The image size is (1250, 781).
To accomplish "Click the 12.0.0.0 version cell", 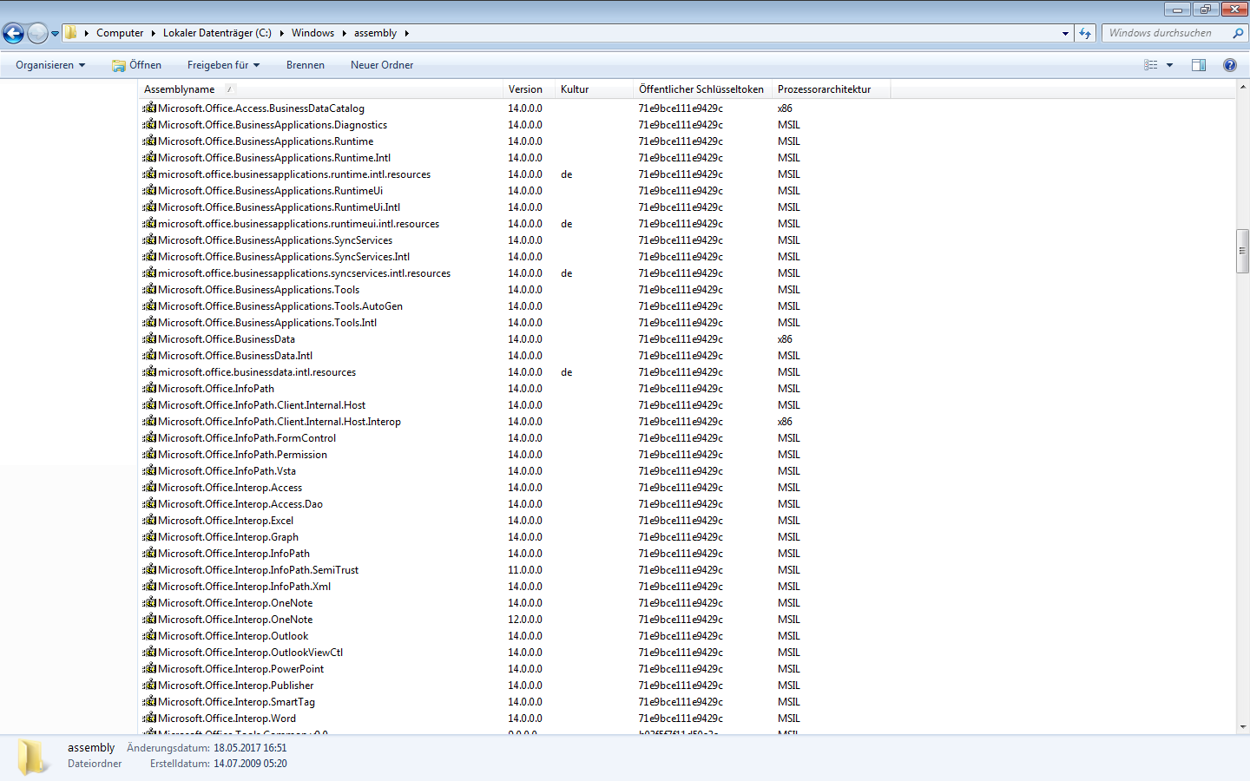I will [x=525, y=620].
